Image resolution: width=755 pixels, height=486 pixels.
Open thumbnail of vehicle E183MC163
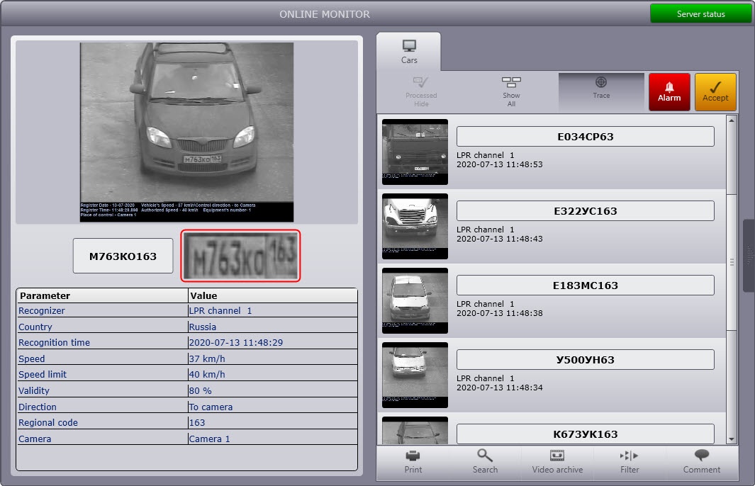point(415,300)
